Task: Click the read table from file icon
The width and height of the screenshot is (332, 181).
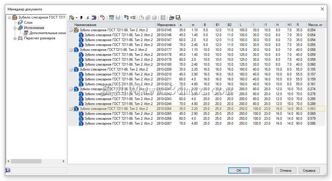Action: (x=172, y=18)
